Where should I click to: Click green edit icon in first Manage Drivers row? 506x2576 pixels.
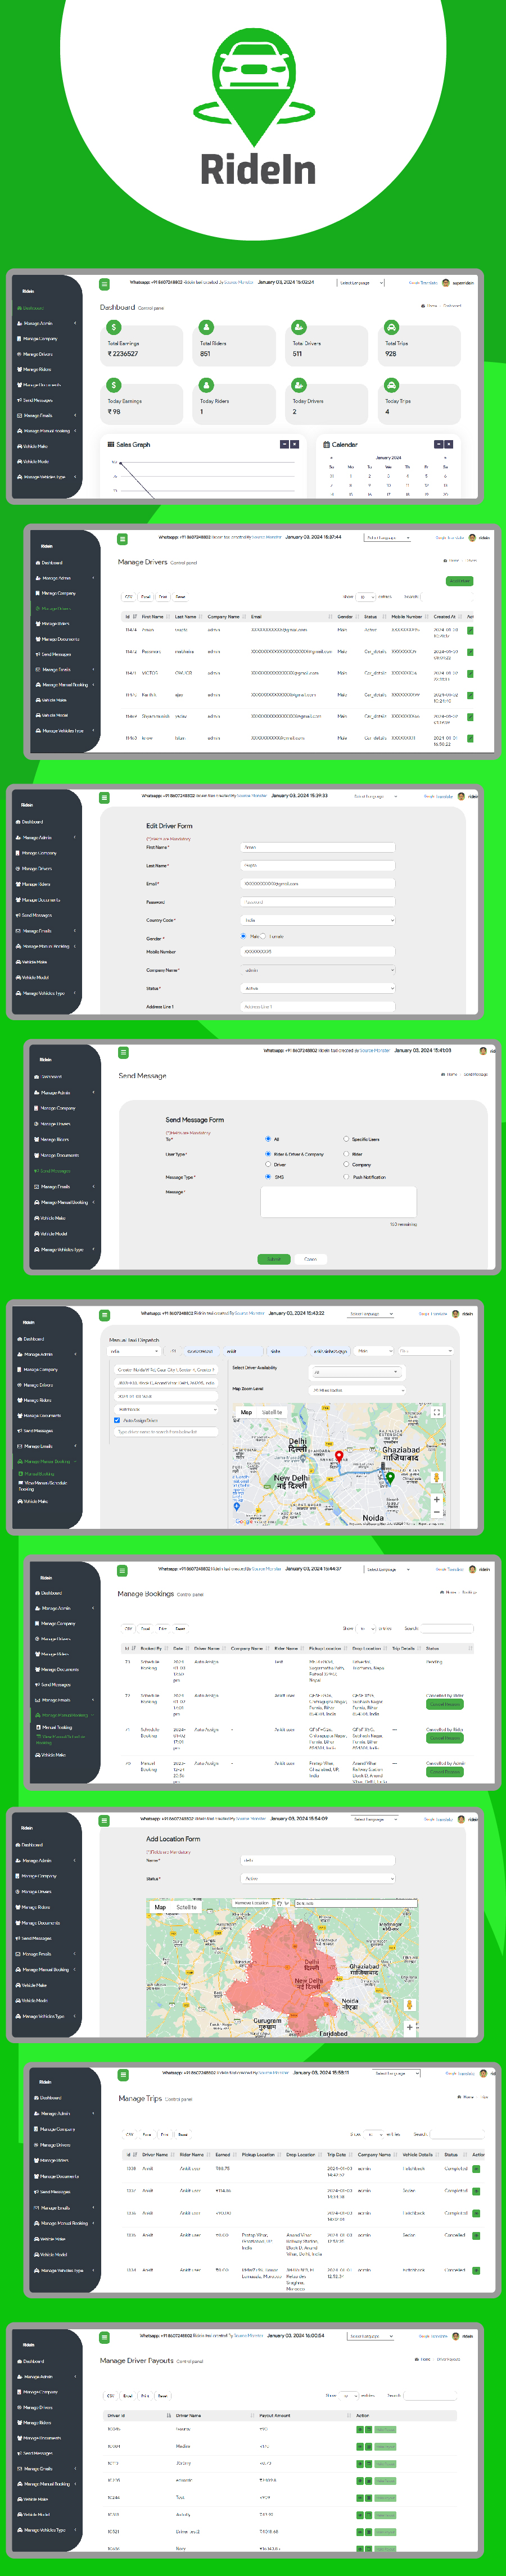point(470,631)
